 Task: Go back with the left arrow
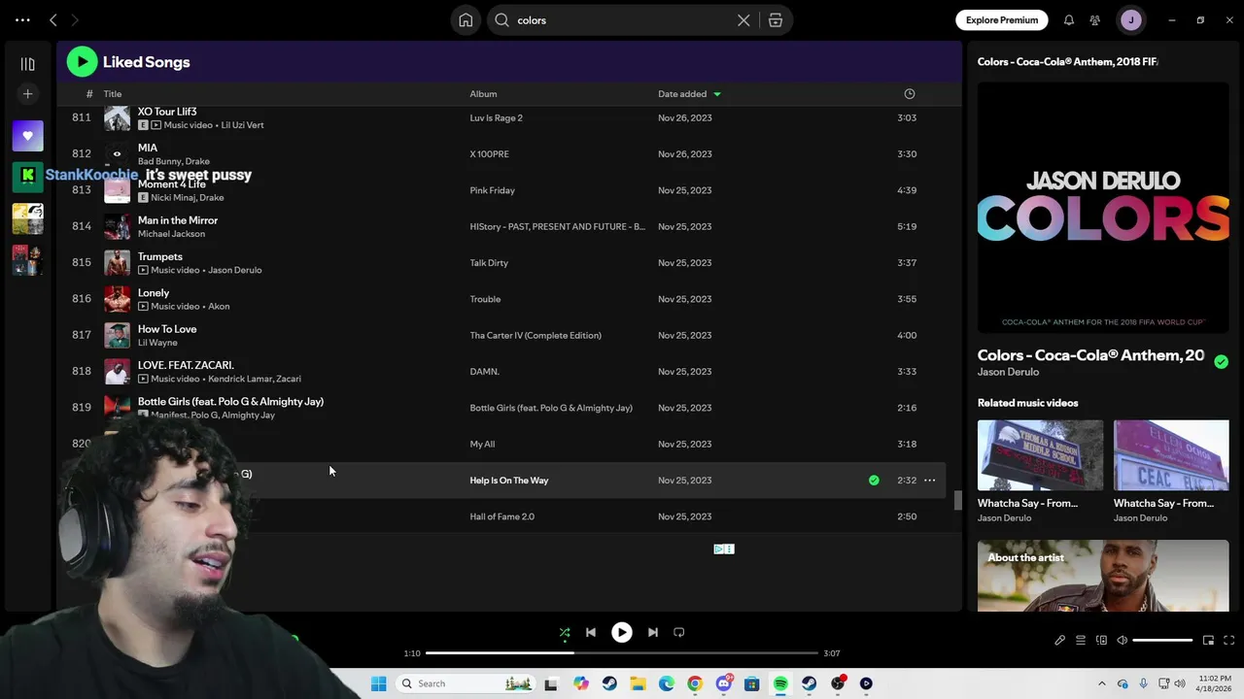[53, 19]
